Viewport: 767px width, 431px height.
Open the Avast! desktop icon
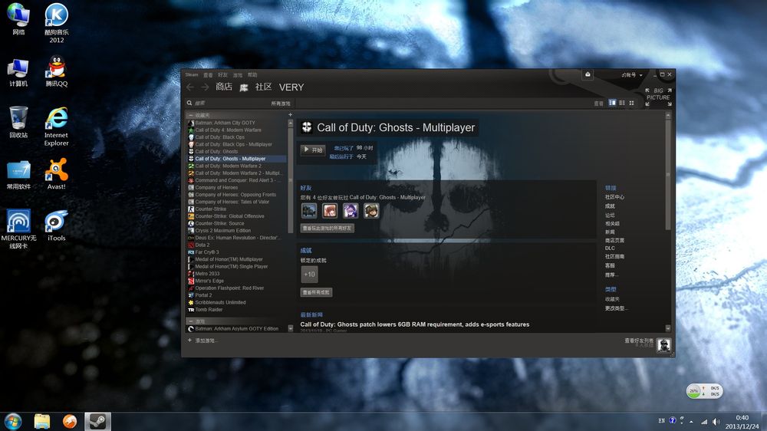(56, 173)
